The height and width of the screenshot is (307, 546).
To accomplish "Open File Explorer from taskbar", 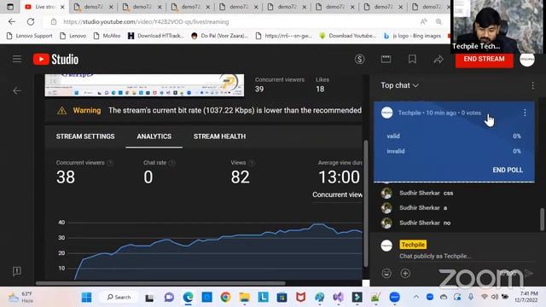I will click(245, 298).
